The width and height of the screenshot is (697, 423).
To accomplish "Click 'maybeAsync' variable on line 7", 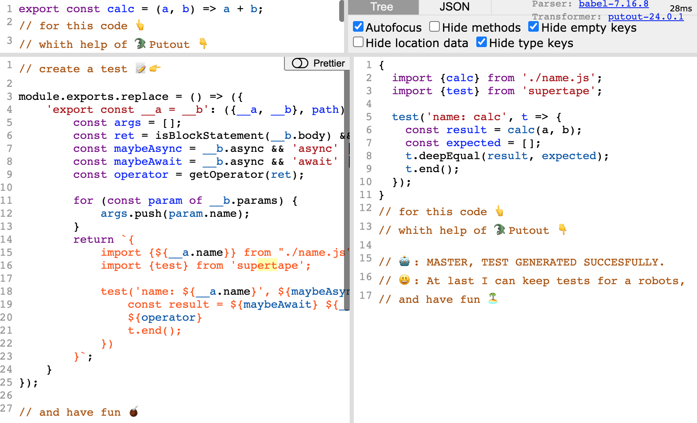I will click(148, 149).
